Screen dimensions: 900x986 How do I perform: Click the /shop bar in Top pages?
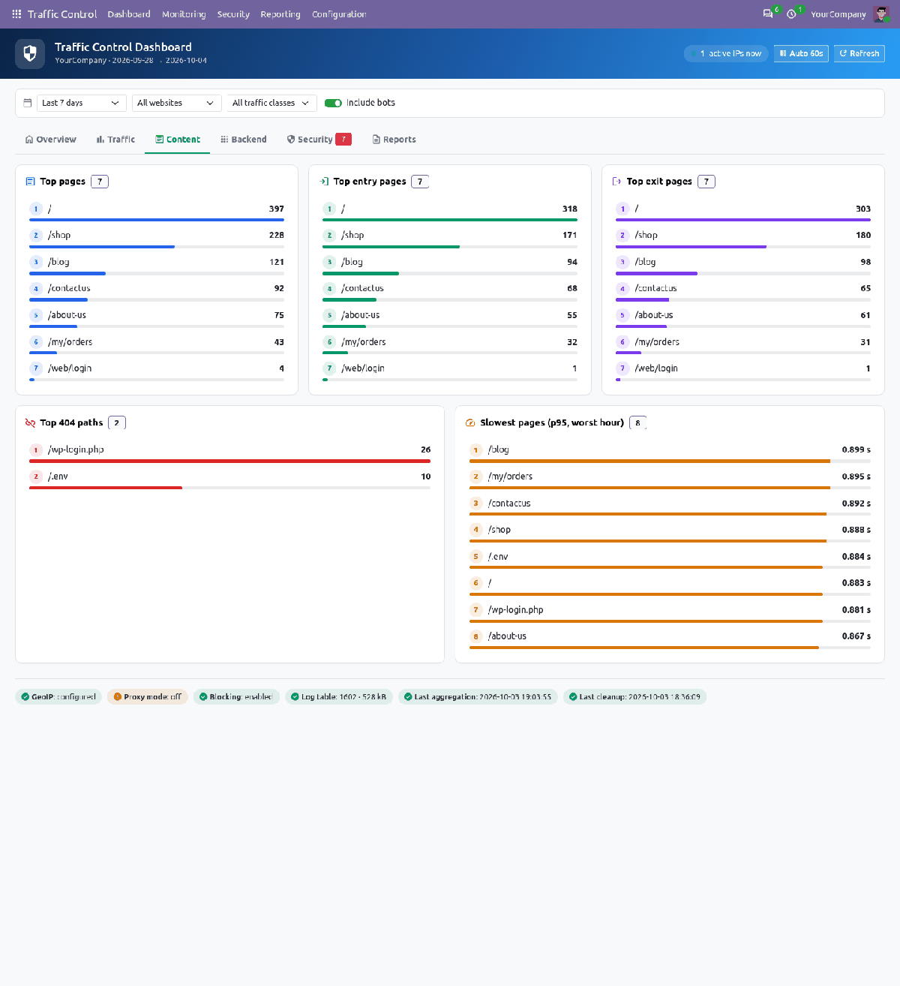click(157, 247)
